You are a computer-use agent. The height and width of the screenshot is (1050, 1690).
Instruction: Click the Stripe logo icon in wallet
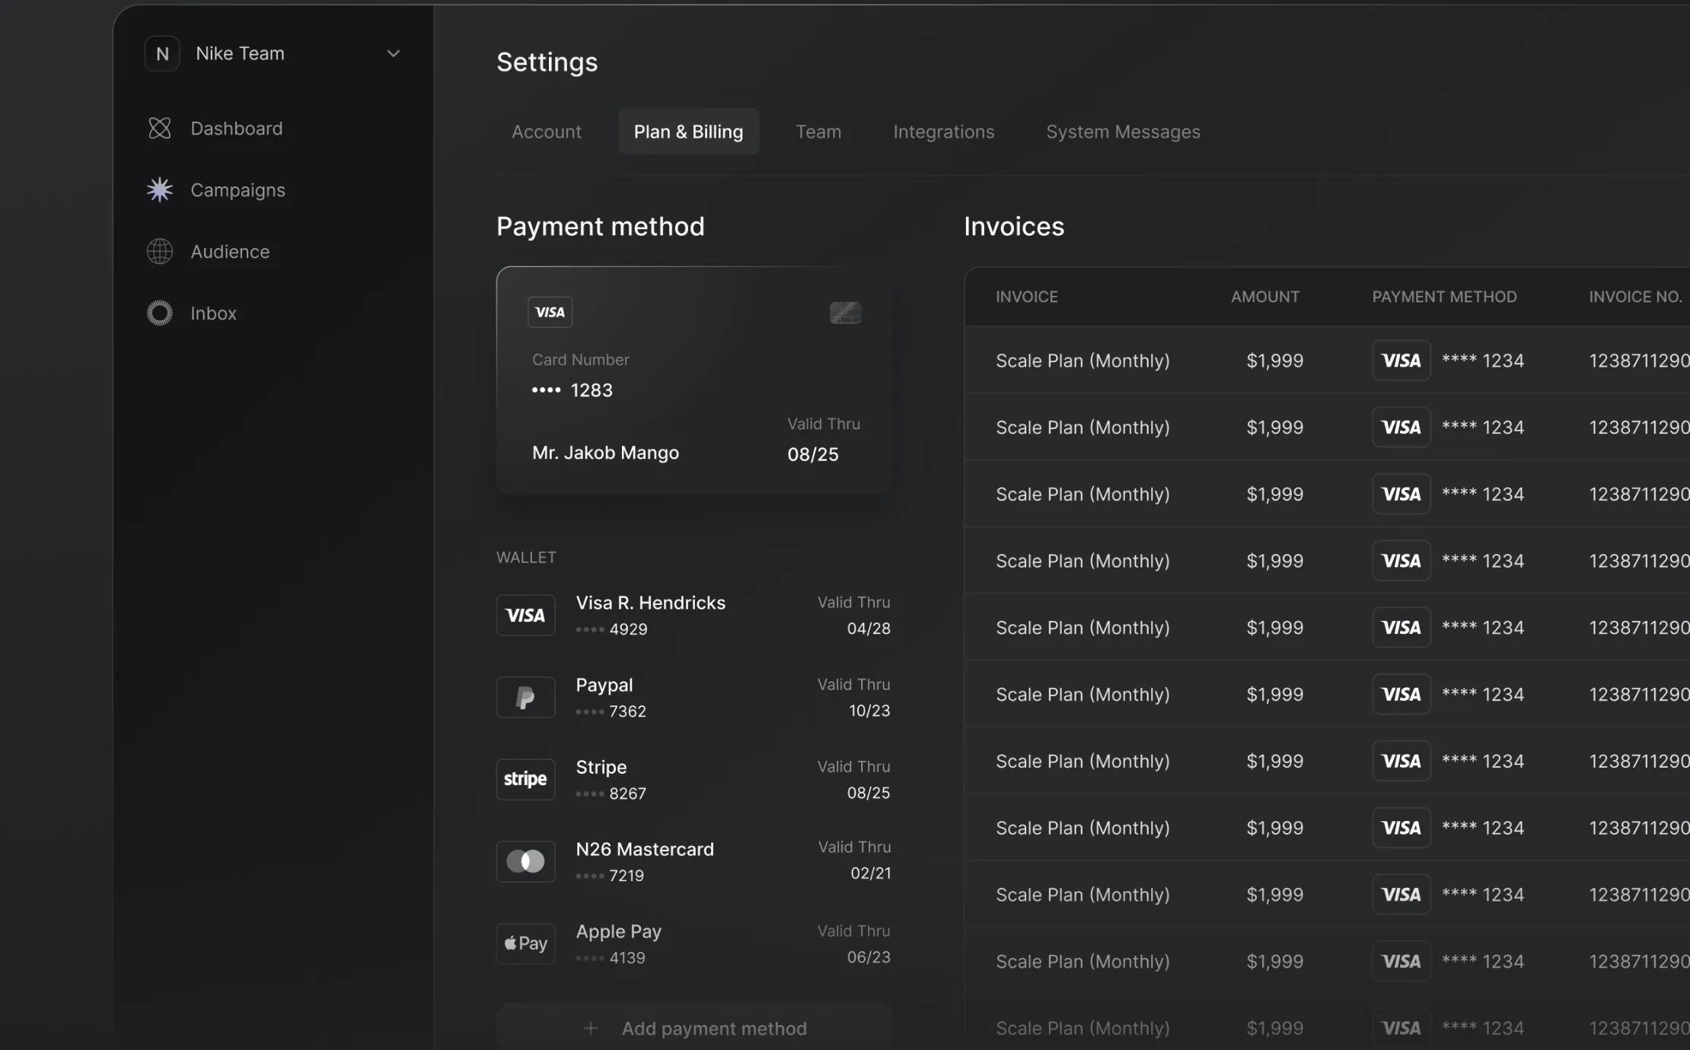(x=525, y=779)
